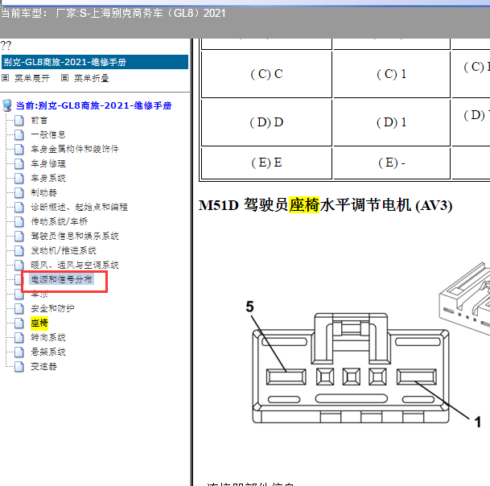Click the 菜单展开 expand-all button
The image size is (490, 486).
click(x=32, y=78)
